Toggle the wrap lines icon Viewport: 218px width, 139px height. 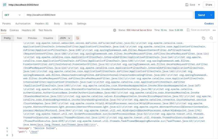tap(77, 38)
